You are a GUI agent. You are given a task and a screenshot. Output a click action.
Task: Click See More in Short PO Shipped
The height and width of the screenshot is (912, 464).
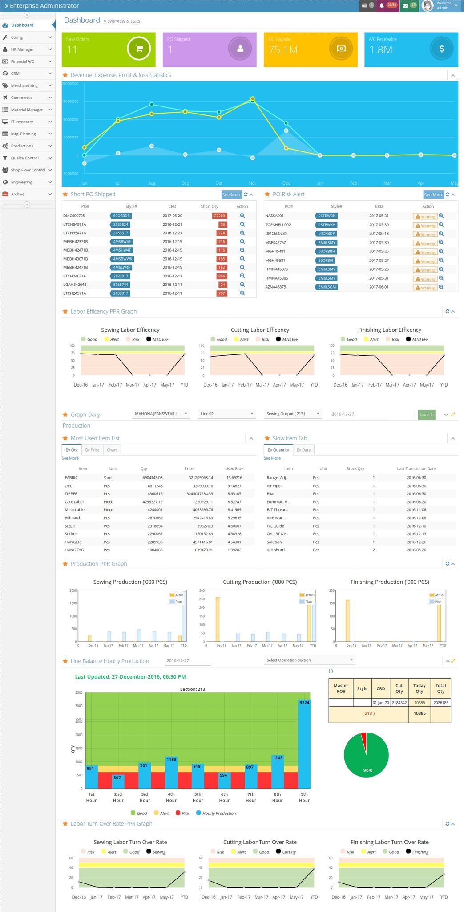232,195
